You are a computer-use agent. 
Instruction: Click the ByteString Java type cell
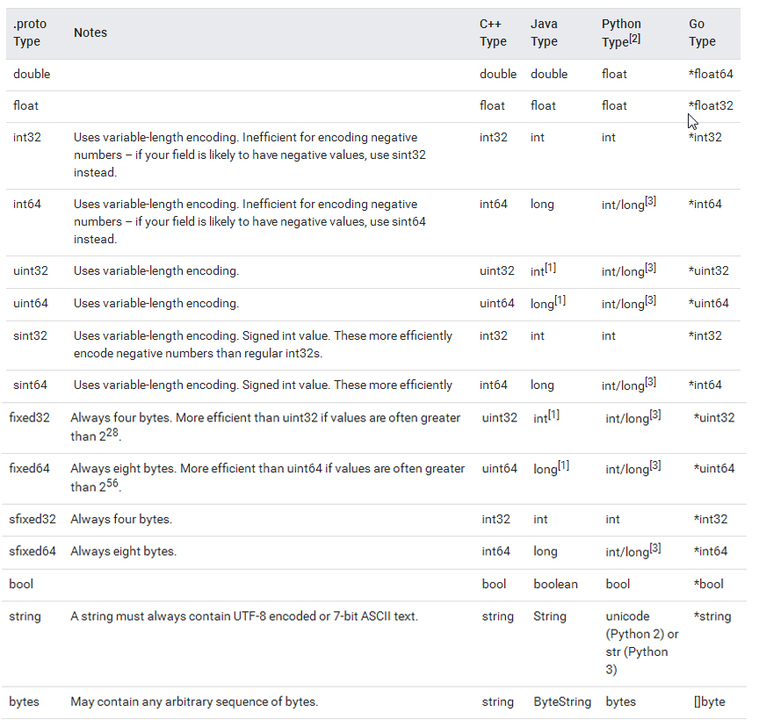click(x=562, y=702)
